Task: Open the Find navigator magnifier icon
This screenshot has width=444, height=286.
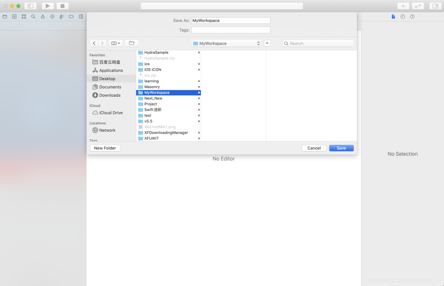Action: pos(33,17)
